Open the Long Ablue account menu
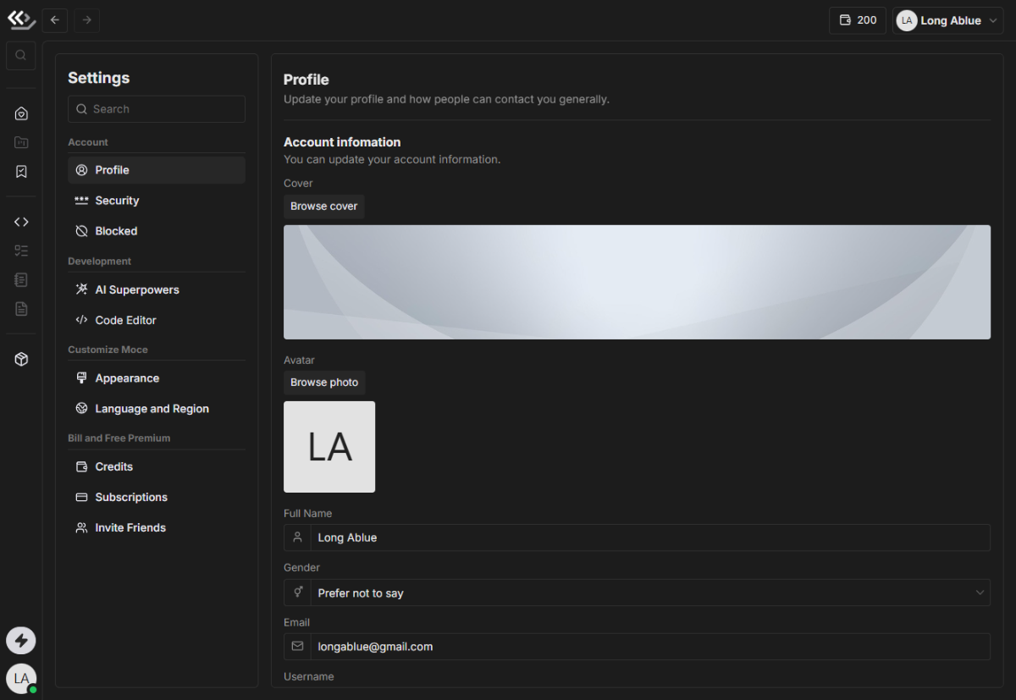The height and width of the screenshot is (700, 1016). click(947, 20)
